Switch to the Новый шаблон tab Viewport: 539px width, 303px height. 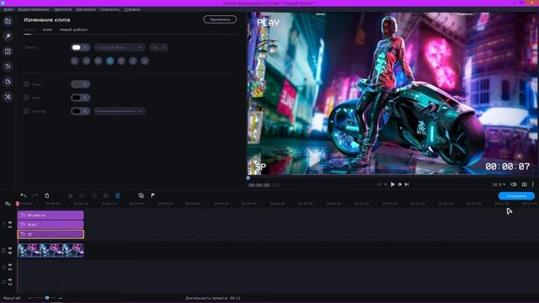pyautogui.click(x=73, y=30)
